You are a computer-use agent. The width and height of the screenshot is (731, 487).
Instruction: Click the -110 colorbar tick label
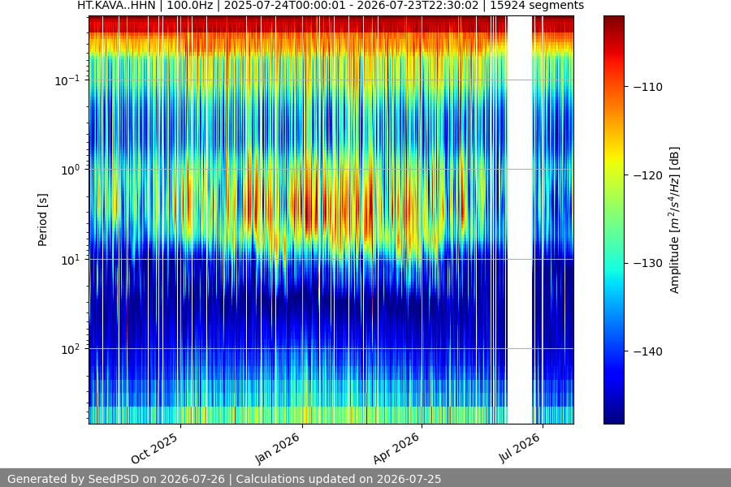(x=648, y=87)
